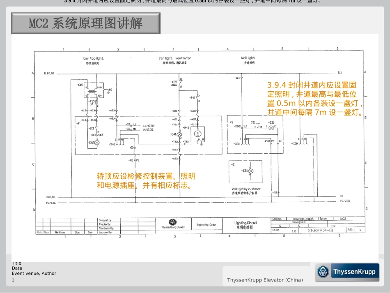
Task: Click the ThyssenKrupp ring logo icon in footer
Action: [x=323, y=272]
